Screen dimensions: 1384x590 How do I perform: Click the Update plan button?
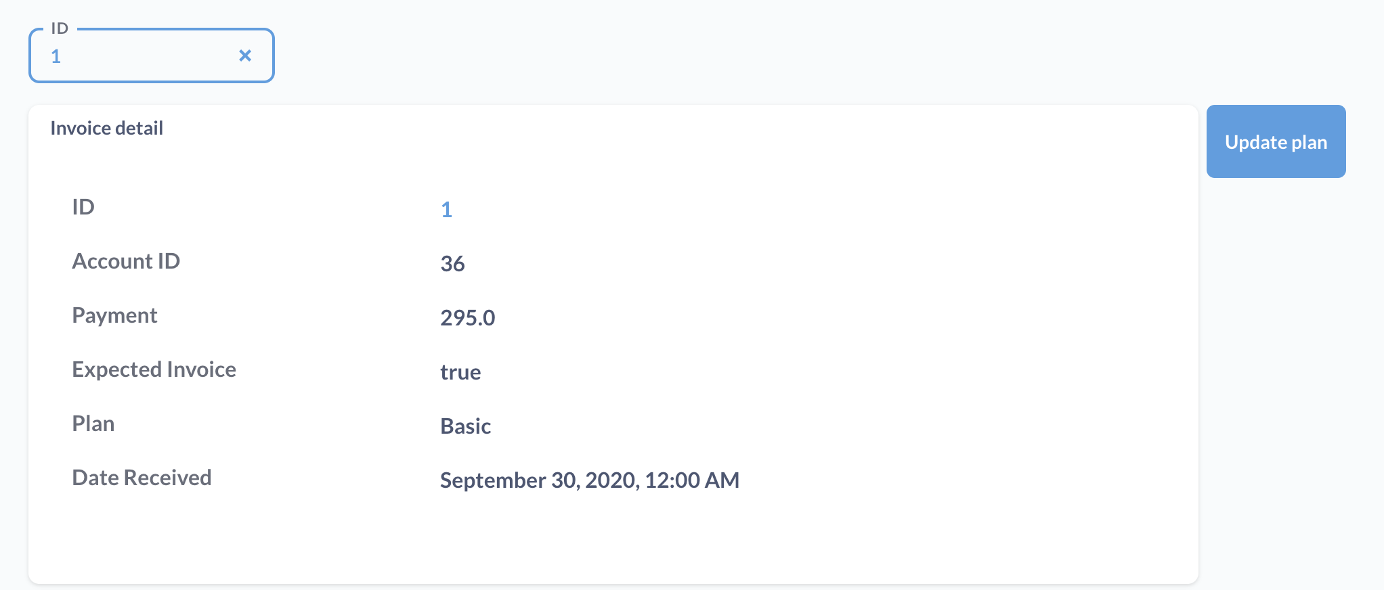[1276, 141]
